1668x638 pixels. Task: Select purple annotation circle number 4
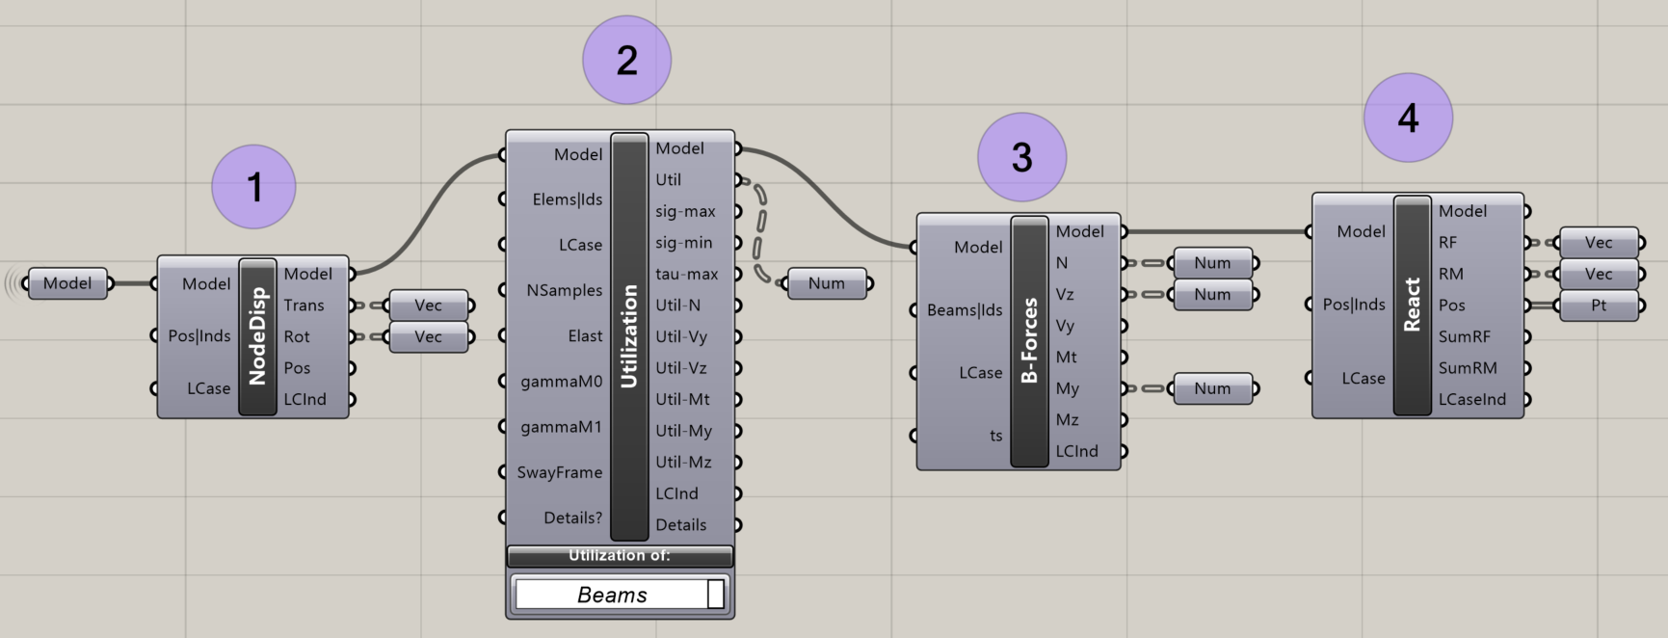coord(1408,118)
